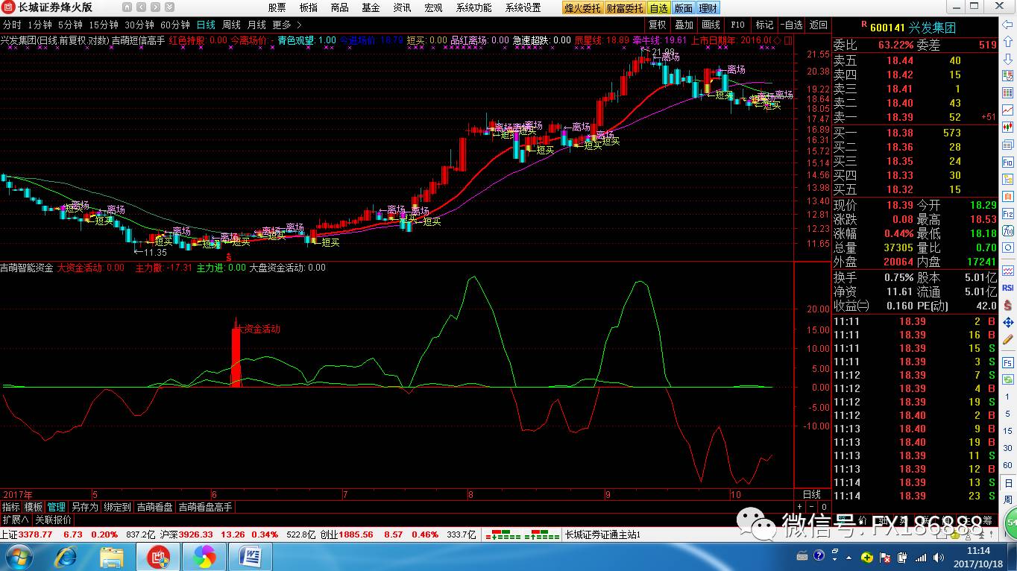The height and width of the screenshot is (571, 1017).
Task: Click the 返回 return button
Action: (x=818, y=25)
